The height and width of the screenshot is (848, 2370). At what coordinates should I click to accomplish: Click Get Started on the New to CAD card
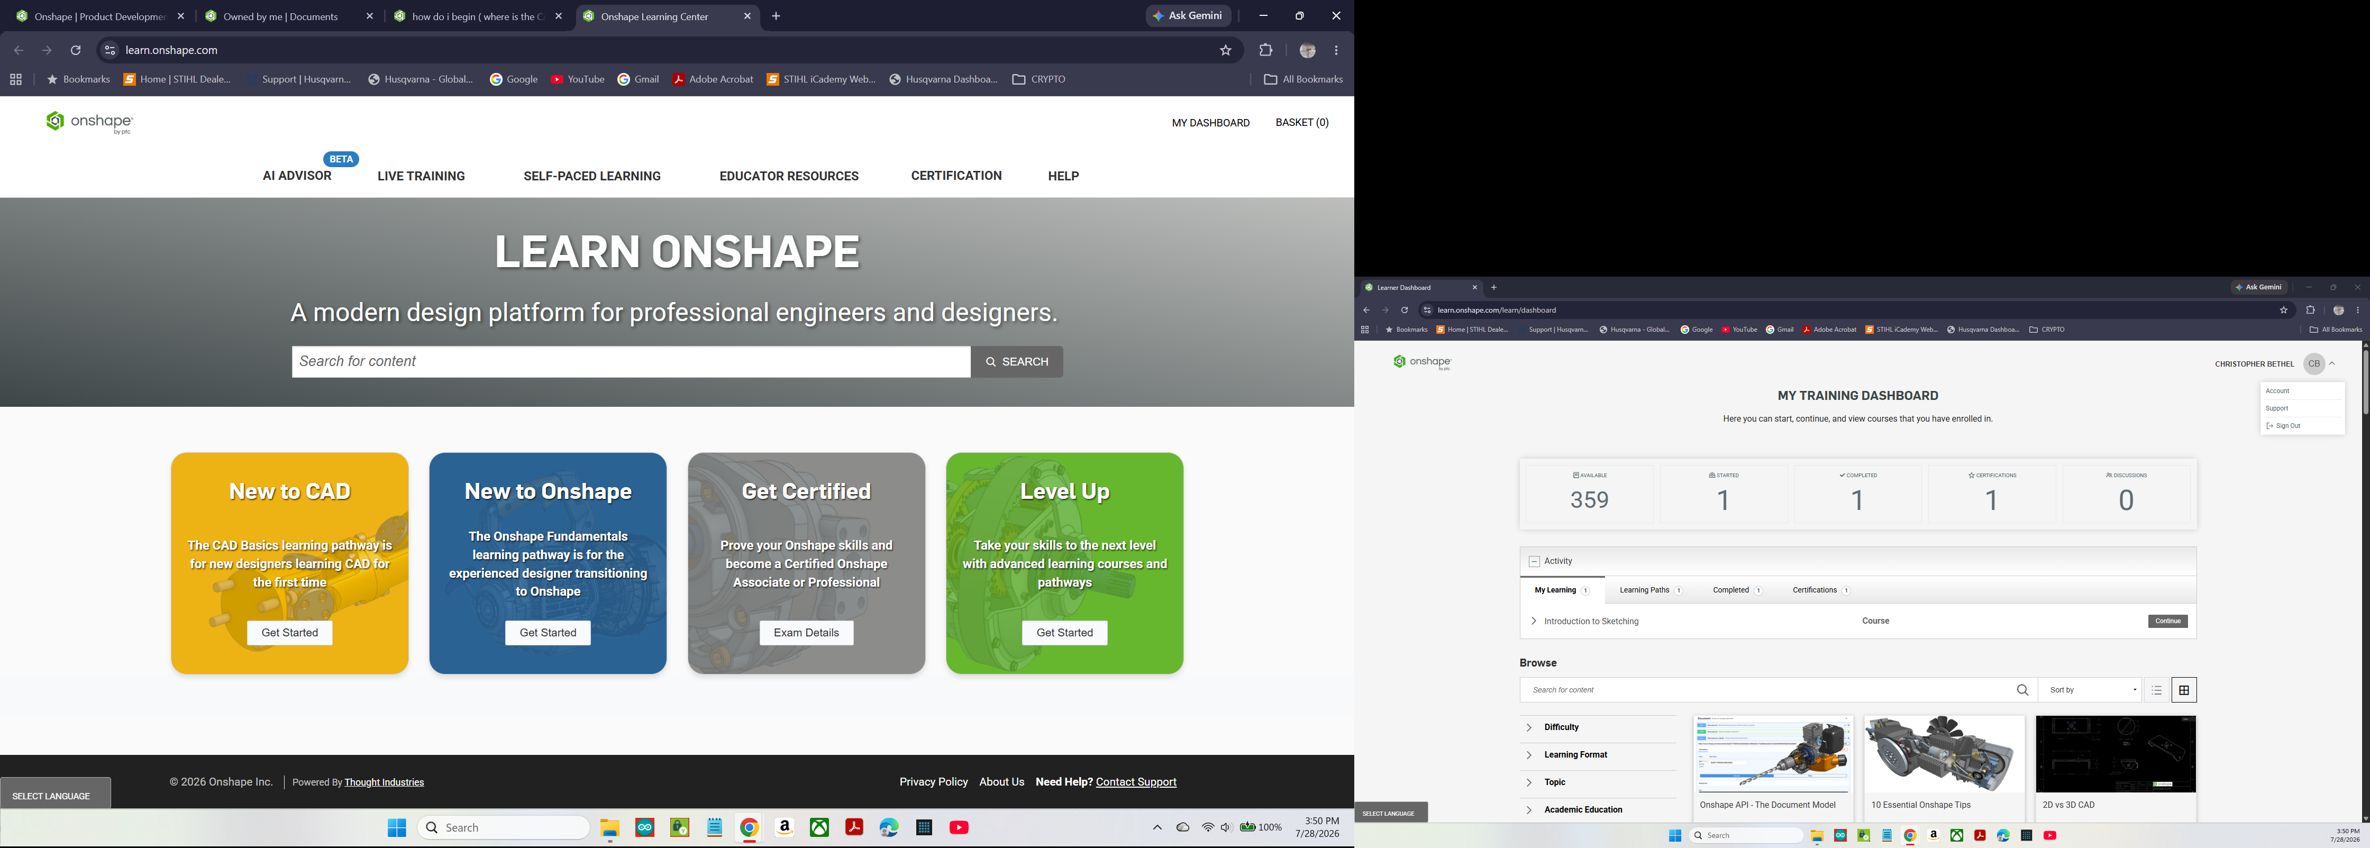click(x=290, y=633)
